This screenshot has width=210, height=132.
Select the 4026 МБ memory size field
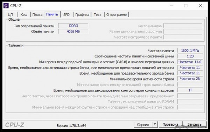click(x=73, y=32)
